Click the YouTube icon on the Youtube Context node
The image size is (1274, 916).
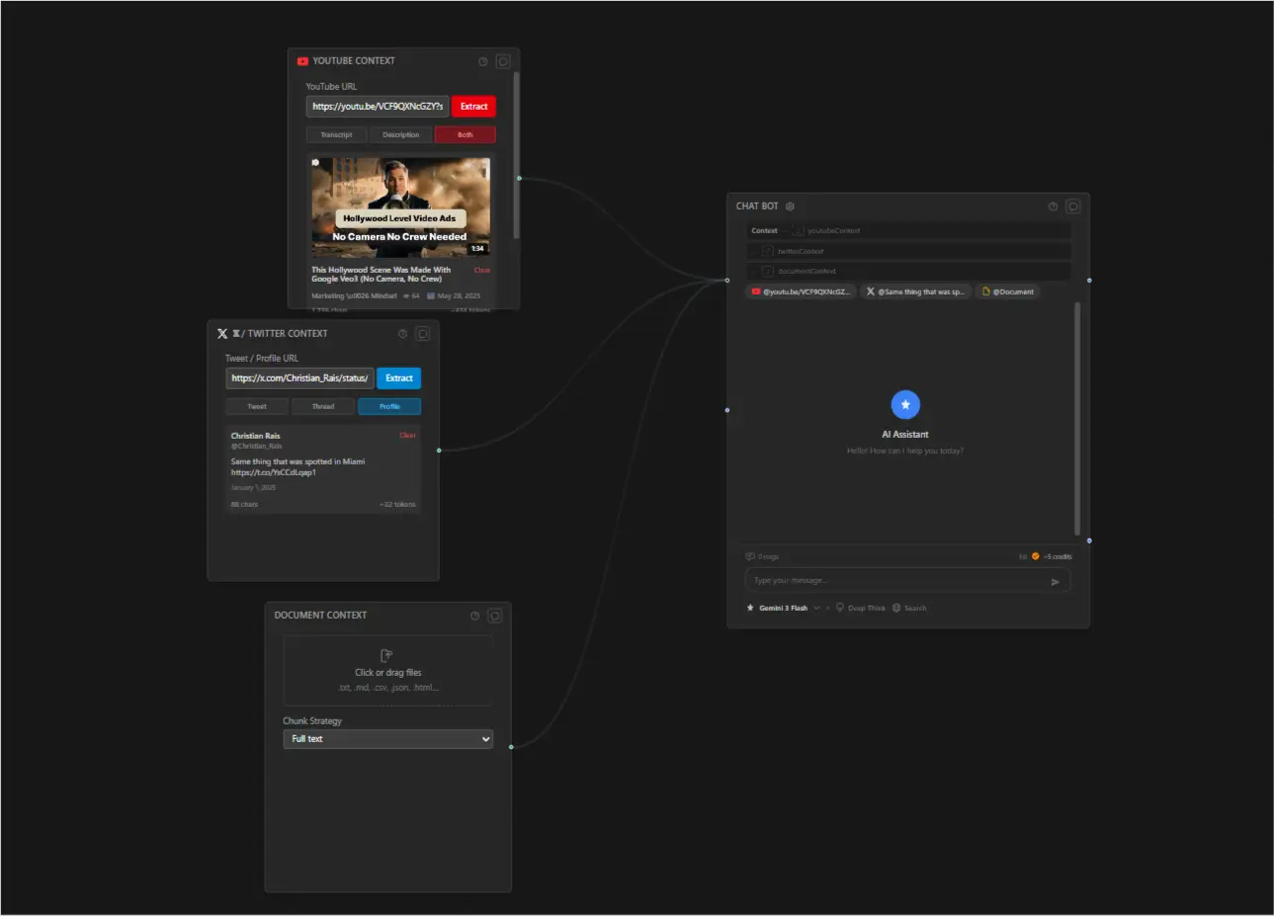(301, 60)
